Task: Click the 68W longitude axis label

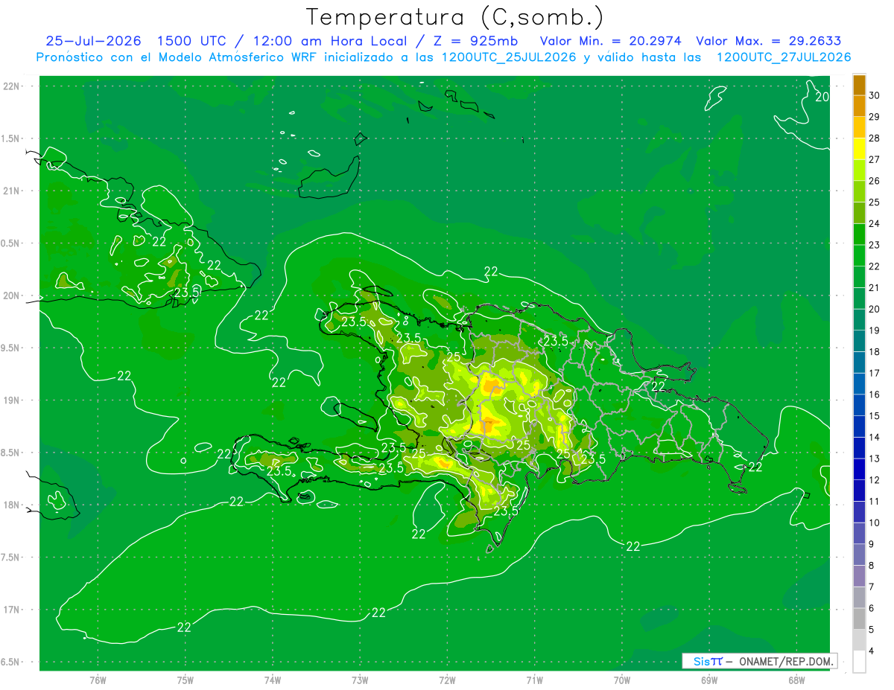Action: pos(796,680)
